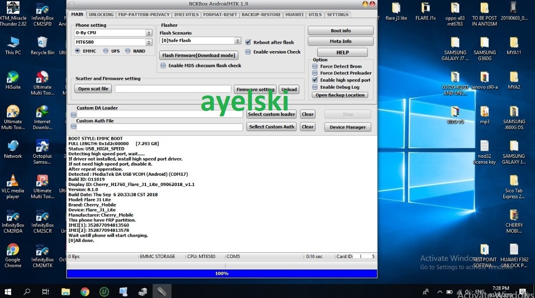Open the Network desktop icon
The width and height of the screenshot is (535, 298).
pyautogui.click(x=13, y=149)
